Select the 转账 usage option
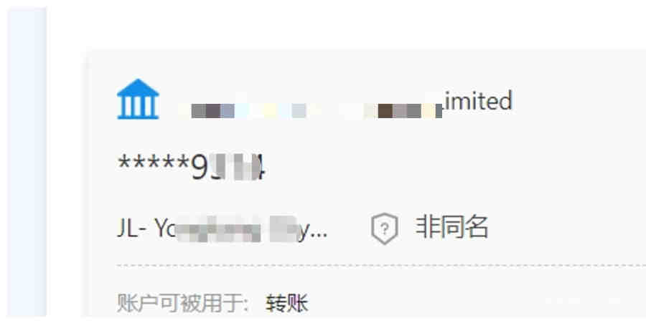 [x=287, y=303]
